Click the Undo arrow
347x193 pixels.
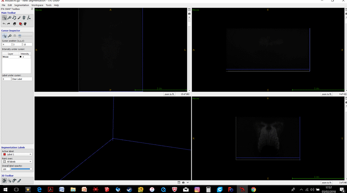pyautogui.click(x=4, y=24)
